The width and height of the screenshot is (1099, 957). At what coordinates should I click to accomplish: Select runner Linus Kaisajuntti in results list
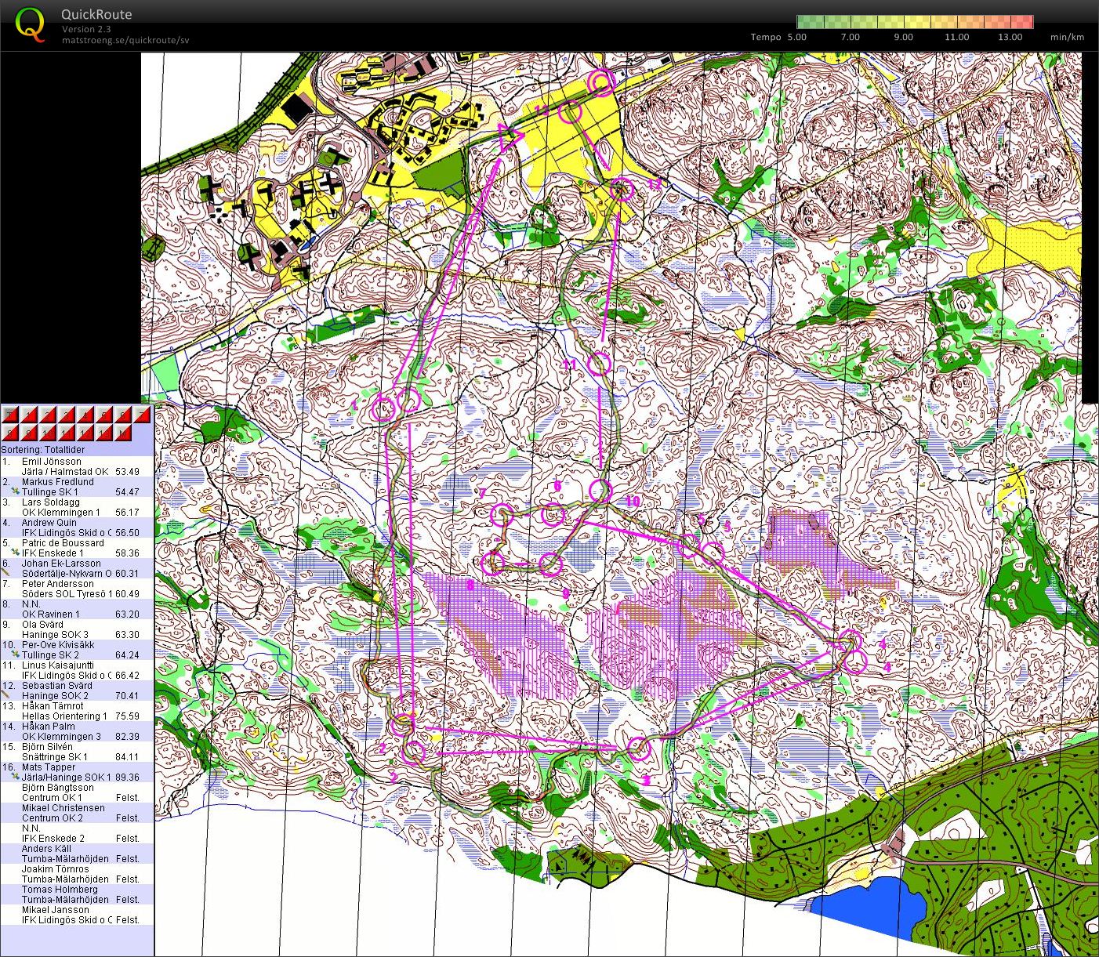click(56, 665)
